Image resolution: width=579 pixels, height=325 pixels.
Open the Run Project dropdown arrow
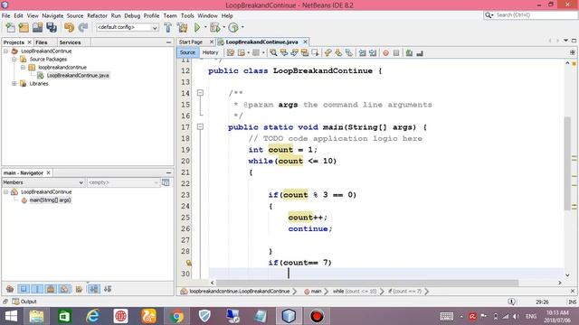(205, 27)
